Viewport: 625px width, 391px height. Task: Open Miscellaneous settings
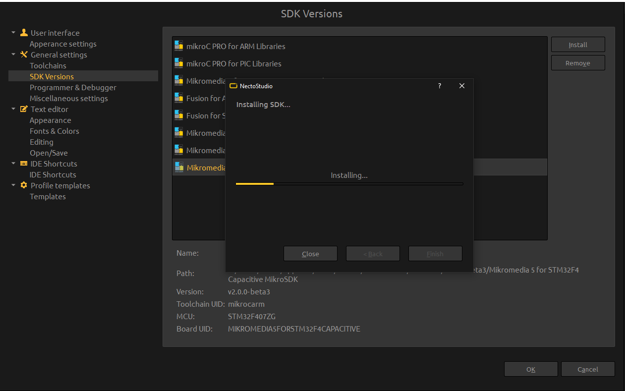pyautogui.click(x=68, y=98)
